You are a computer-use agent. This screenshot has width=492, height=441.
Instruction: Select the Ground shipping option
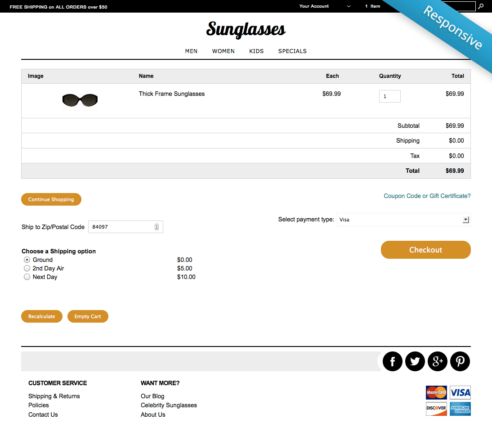coord(27,260)
